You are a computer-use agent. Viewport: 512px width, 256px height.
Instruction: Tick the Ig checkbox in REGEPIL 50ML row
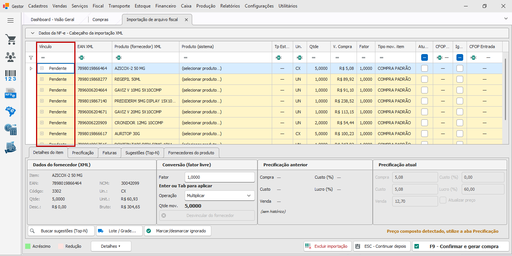click(460, 79)
